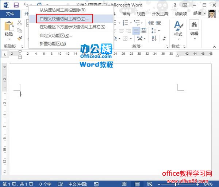Click the Chinese text layout icon

140,38
